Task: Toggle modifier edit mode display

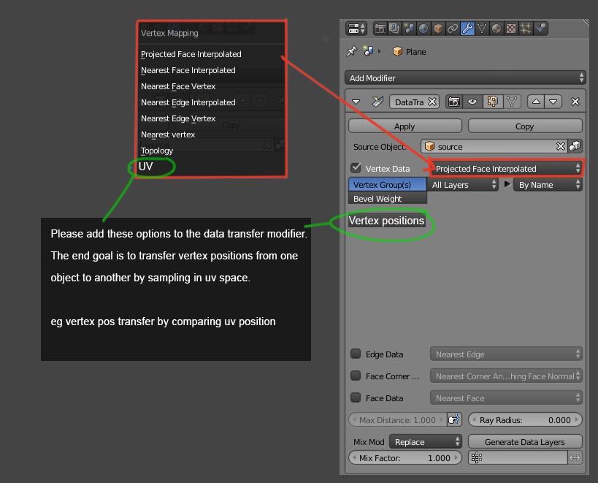Action: pyautogui.click(x=492, y=102)
